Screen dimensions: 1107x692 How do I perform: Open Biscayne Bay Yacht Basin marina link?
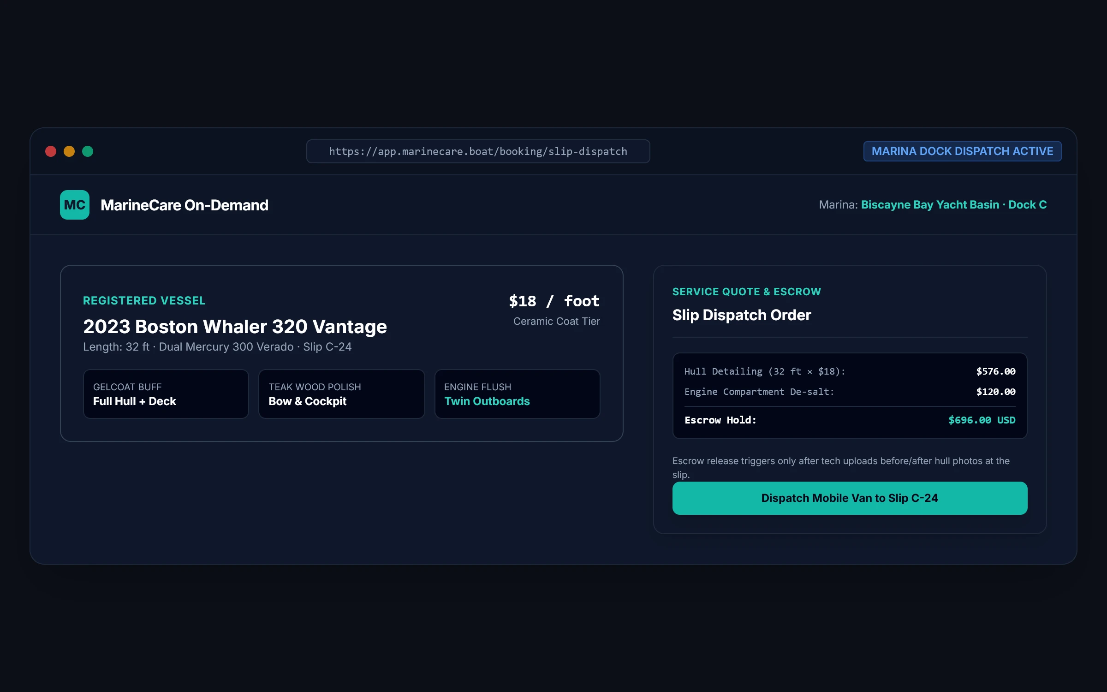click(x=954, y=205)
